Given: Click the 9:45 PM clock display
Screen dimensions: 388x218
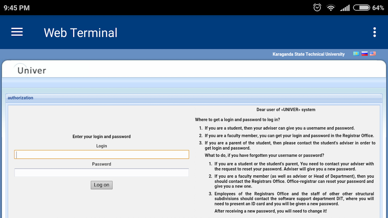Looking at the screenshot, I should (17, 7).
